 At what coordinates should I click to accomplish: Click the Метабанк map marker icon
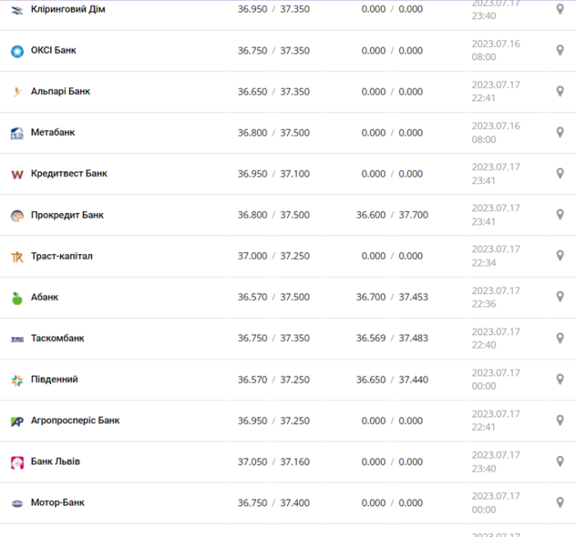[x=560, y=132]
